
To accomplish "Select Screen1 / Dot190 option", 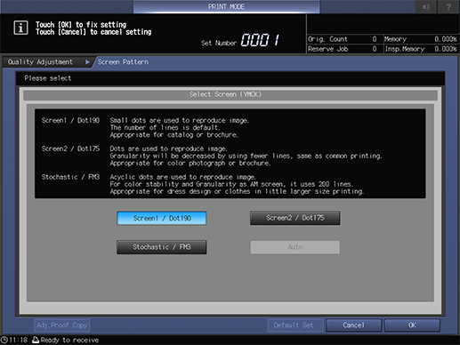I will click(162, 218).
